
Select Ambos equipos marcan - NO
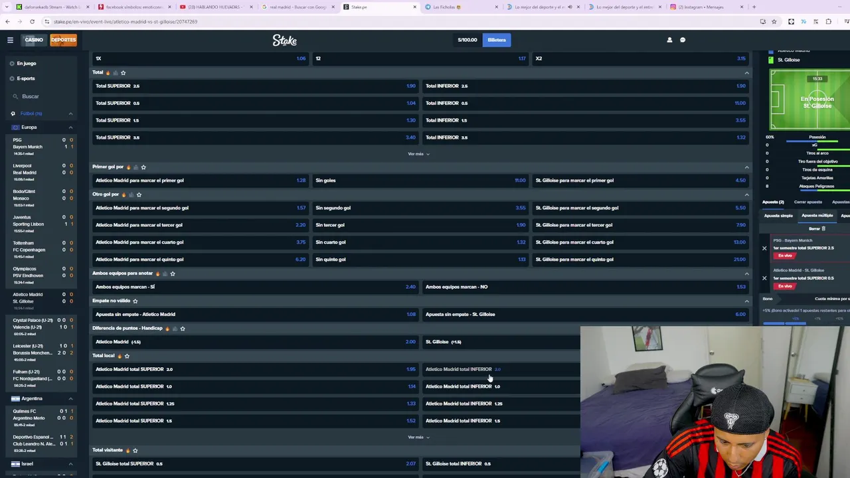click(586, 287)
